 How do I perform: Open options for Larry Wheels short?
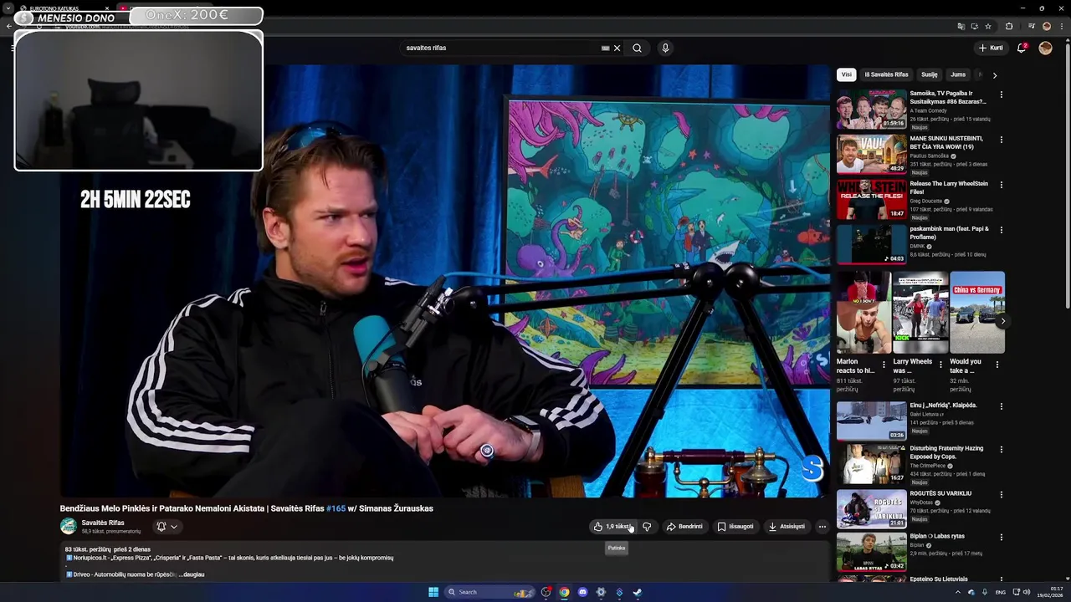pyautogui.click(x=940, y=365)
